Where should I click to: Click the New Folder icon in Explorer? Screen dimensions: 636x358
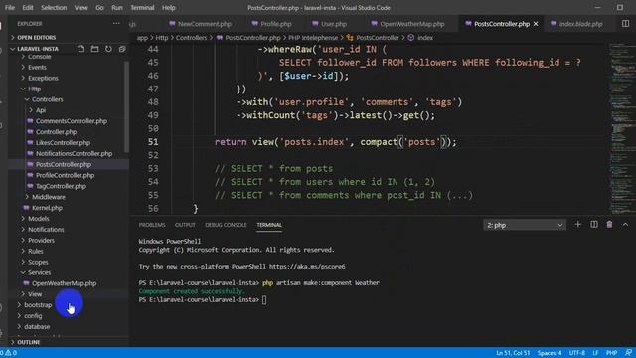pyautogui.click(x=95, y=49)
